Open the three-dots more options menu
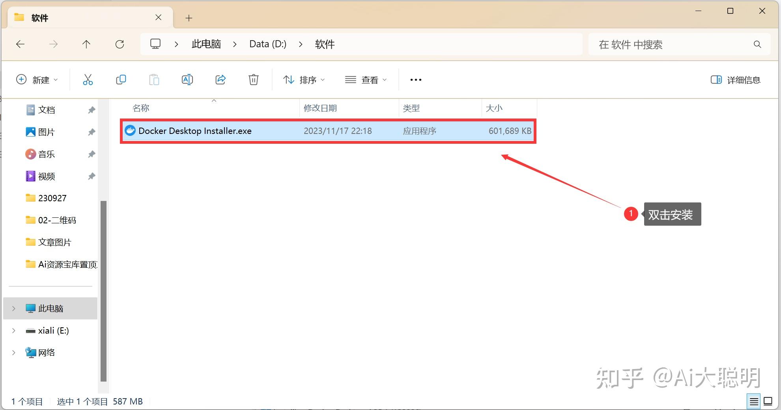 (416, 80)
